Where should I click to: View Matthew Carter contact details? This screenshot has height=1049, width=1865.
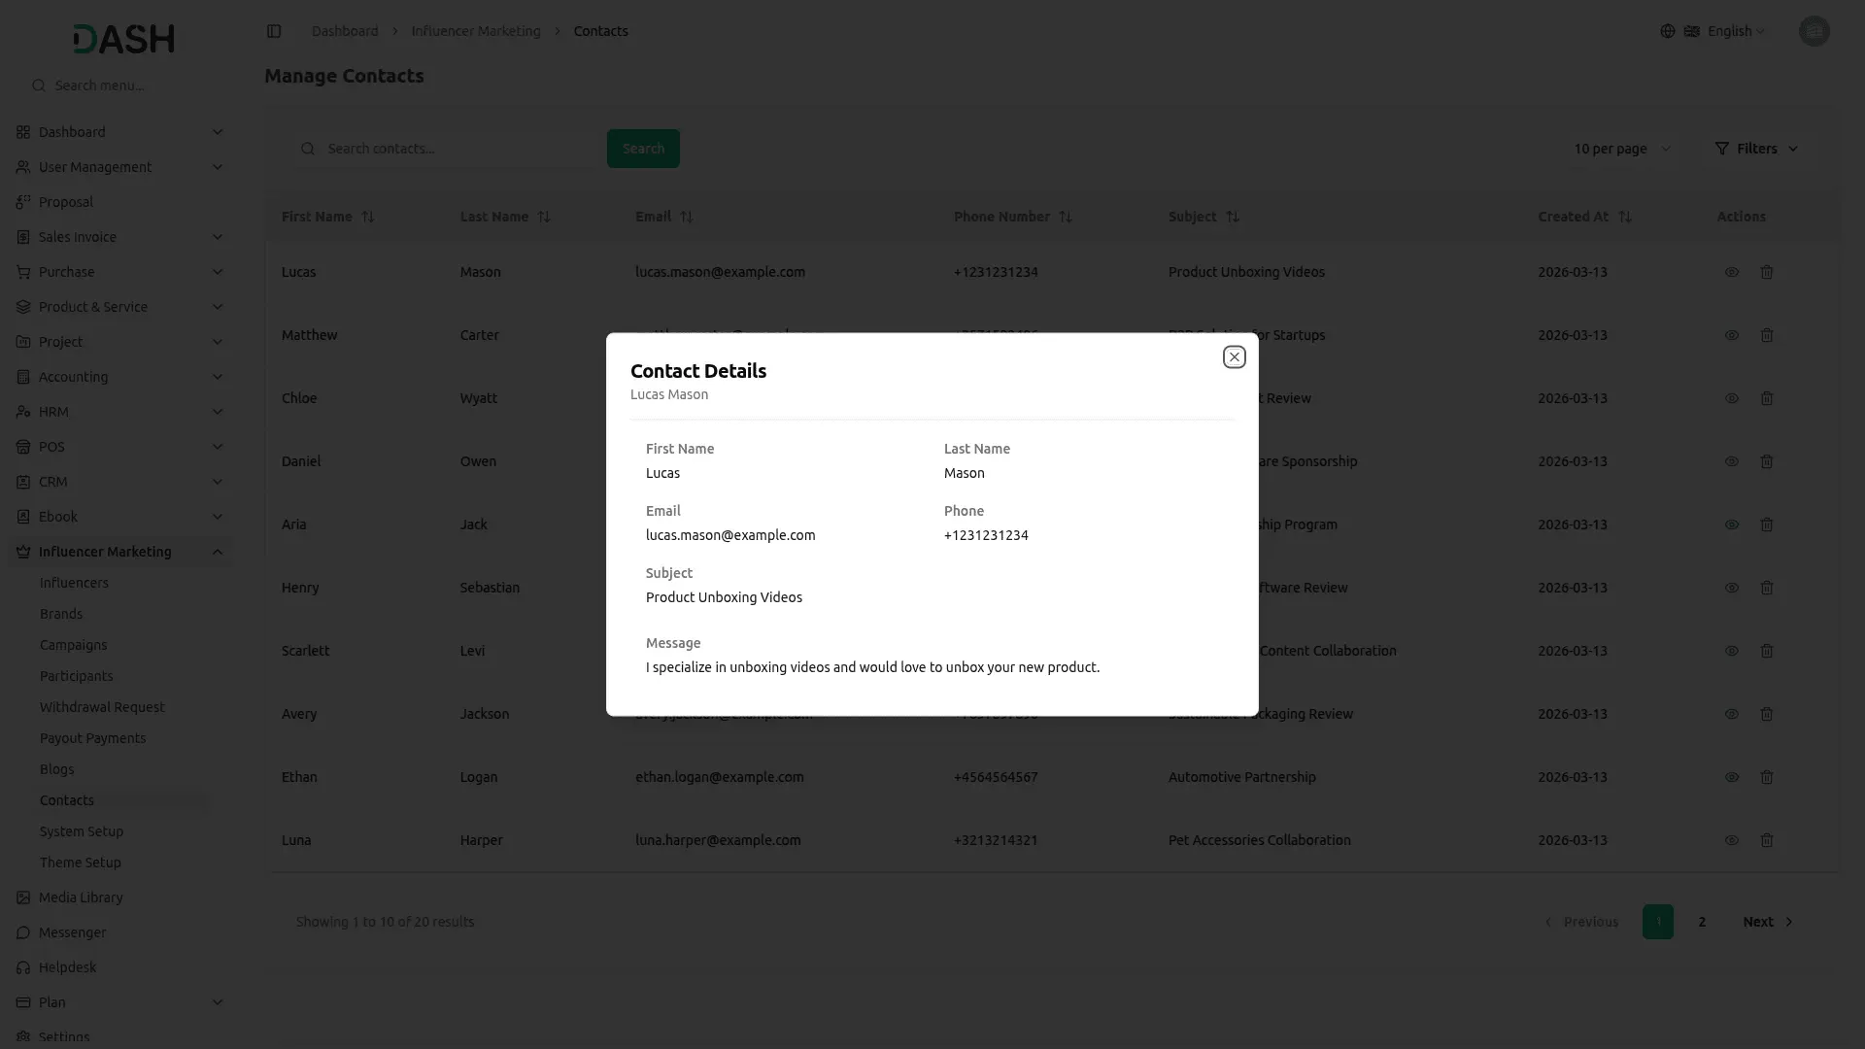1732,335
